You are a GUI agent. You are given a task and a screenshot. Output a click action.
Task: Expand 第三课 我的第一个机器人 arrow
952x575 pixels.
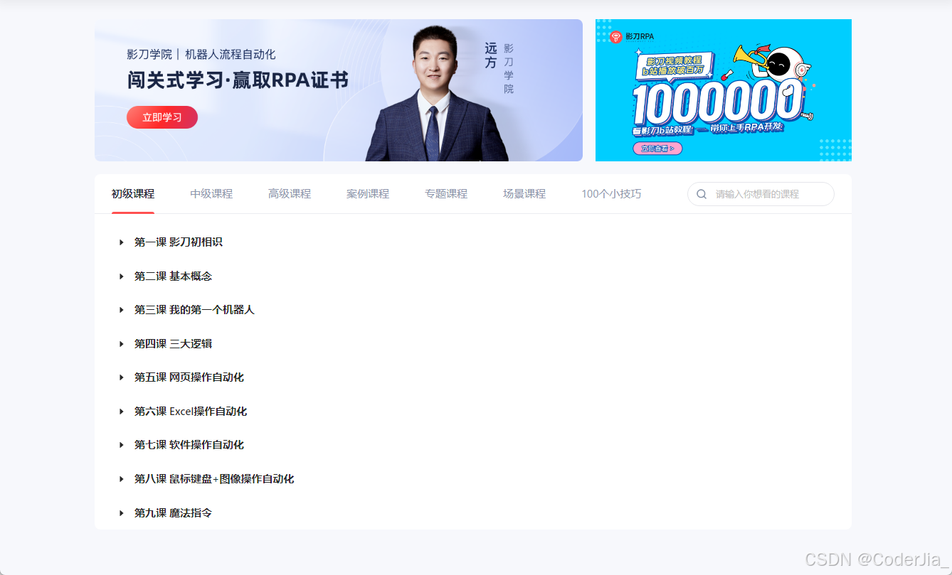(122, 310)
